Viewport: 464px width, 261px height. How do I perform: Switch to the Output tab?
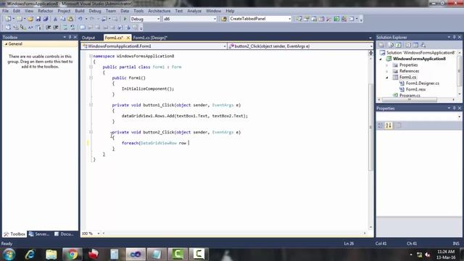pyautogui.click(x=88, y=38)
